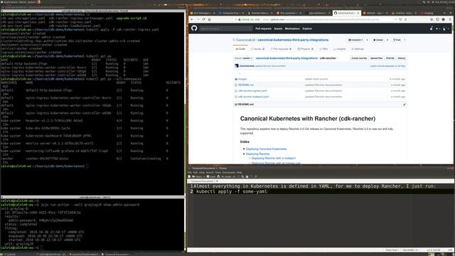455x256 pixels.
Task: Open the Search menu in Pluma
Action: click(x=210, y=172)
